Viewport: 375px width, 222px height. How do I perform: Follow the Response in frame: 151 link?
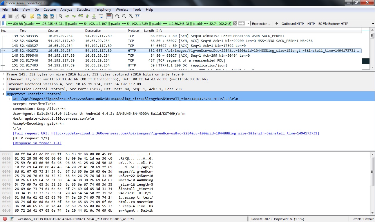pyautogui.click(x=37, y=143)
